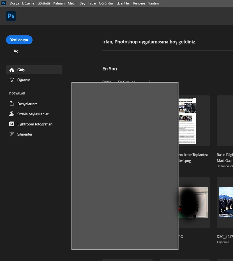Open Dosyalarınız via its document icon
Viewport: 233px width, 261px height.
point(12,104)
